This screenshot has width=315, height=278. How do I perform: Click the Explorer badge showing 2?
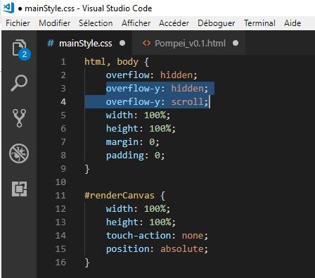(x=25, y=54)
